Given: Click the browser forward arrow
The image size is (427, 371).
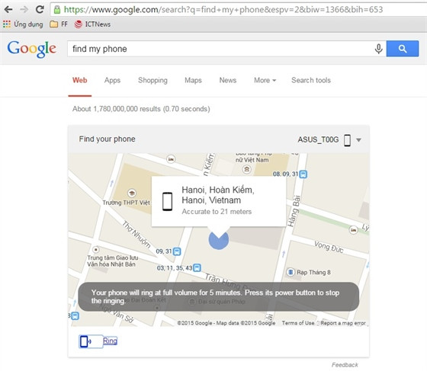Looking at the screenshot, I should [24, 9].
